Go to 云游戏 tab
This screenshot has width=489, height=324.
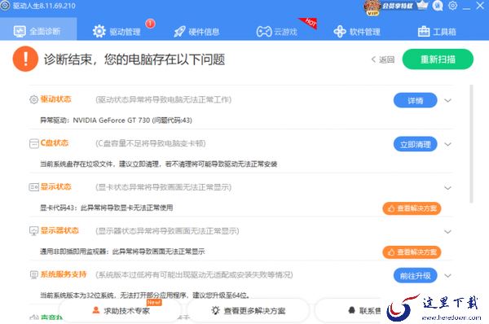[x=277, y=31]
